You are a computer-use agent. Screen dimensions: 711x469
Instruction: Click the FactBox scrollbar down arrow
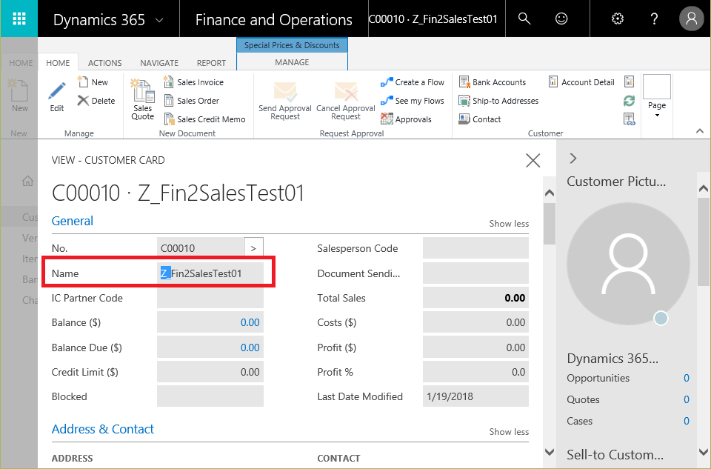(x=704, y=452)
